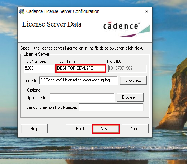
Task: Click the Log File path field
Action: [78, 80]
